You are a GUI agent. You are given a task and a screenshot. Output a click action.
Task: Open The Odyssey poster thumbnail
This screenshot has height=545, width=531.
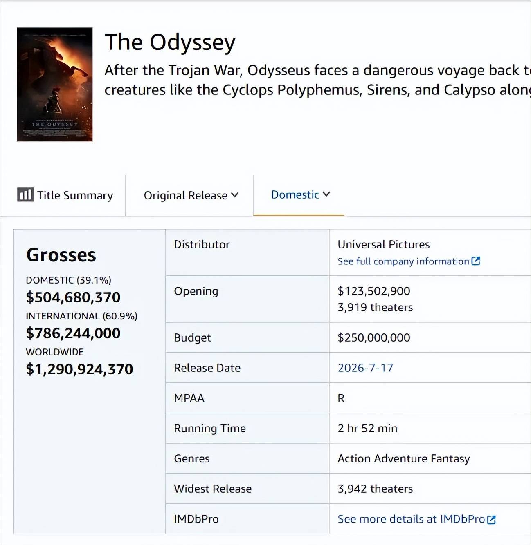(x=55, y=85)
